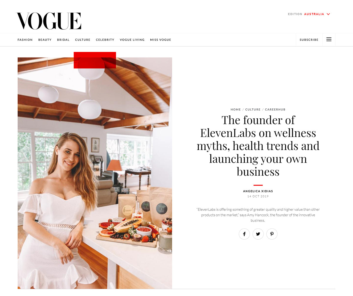Viewport: 353px width, 296px height.
Task: Open author Angelica Xidias link
Action: point(258,191)
